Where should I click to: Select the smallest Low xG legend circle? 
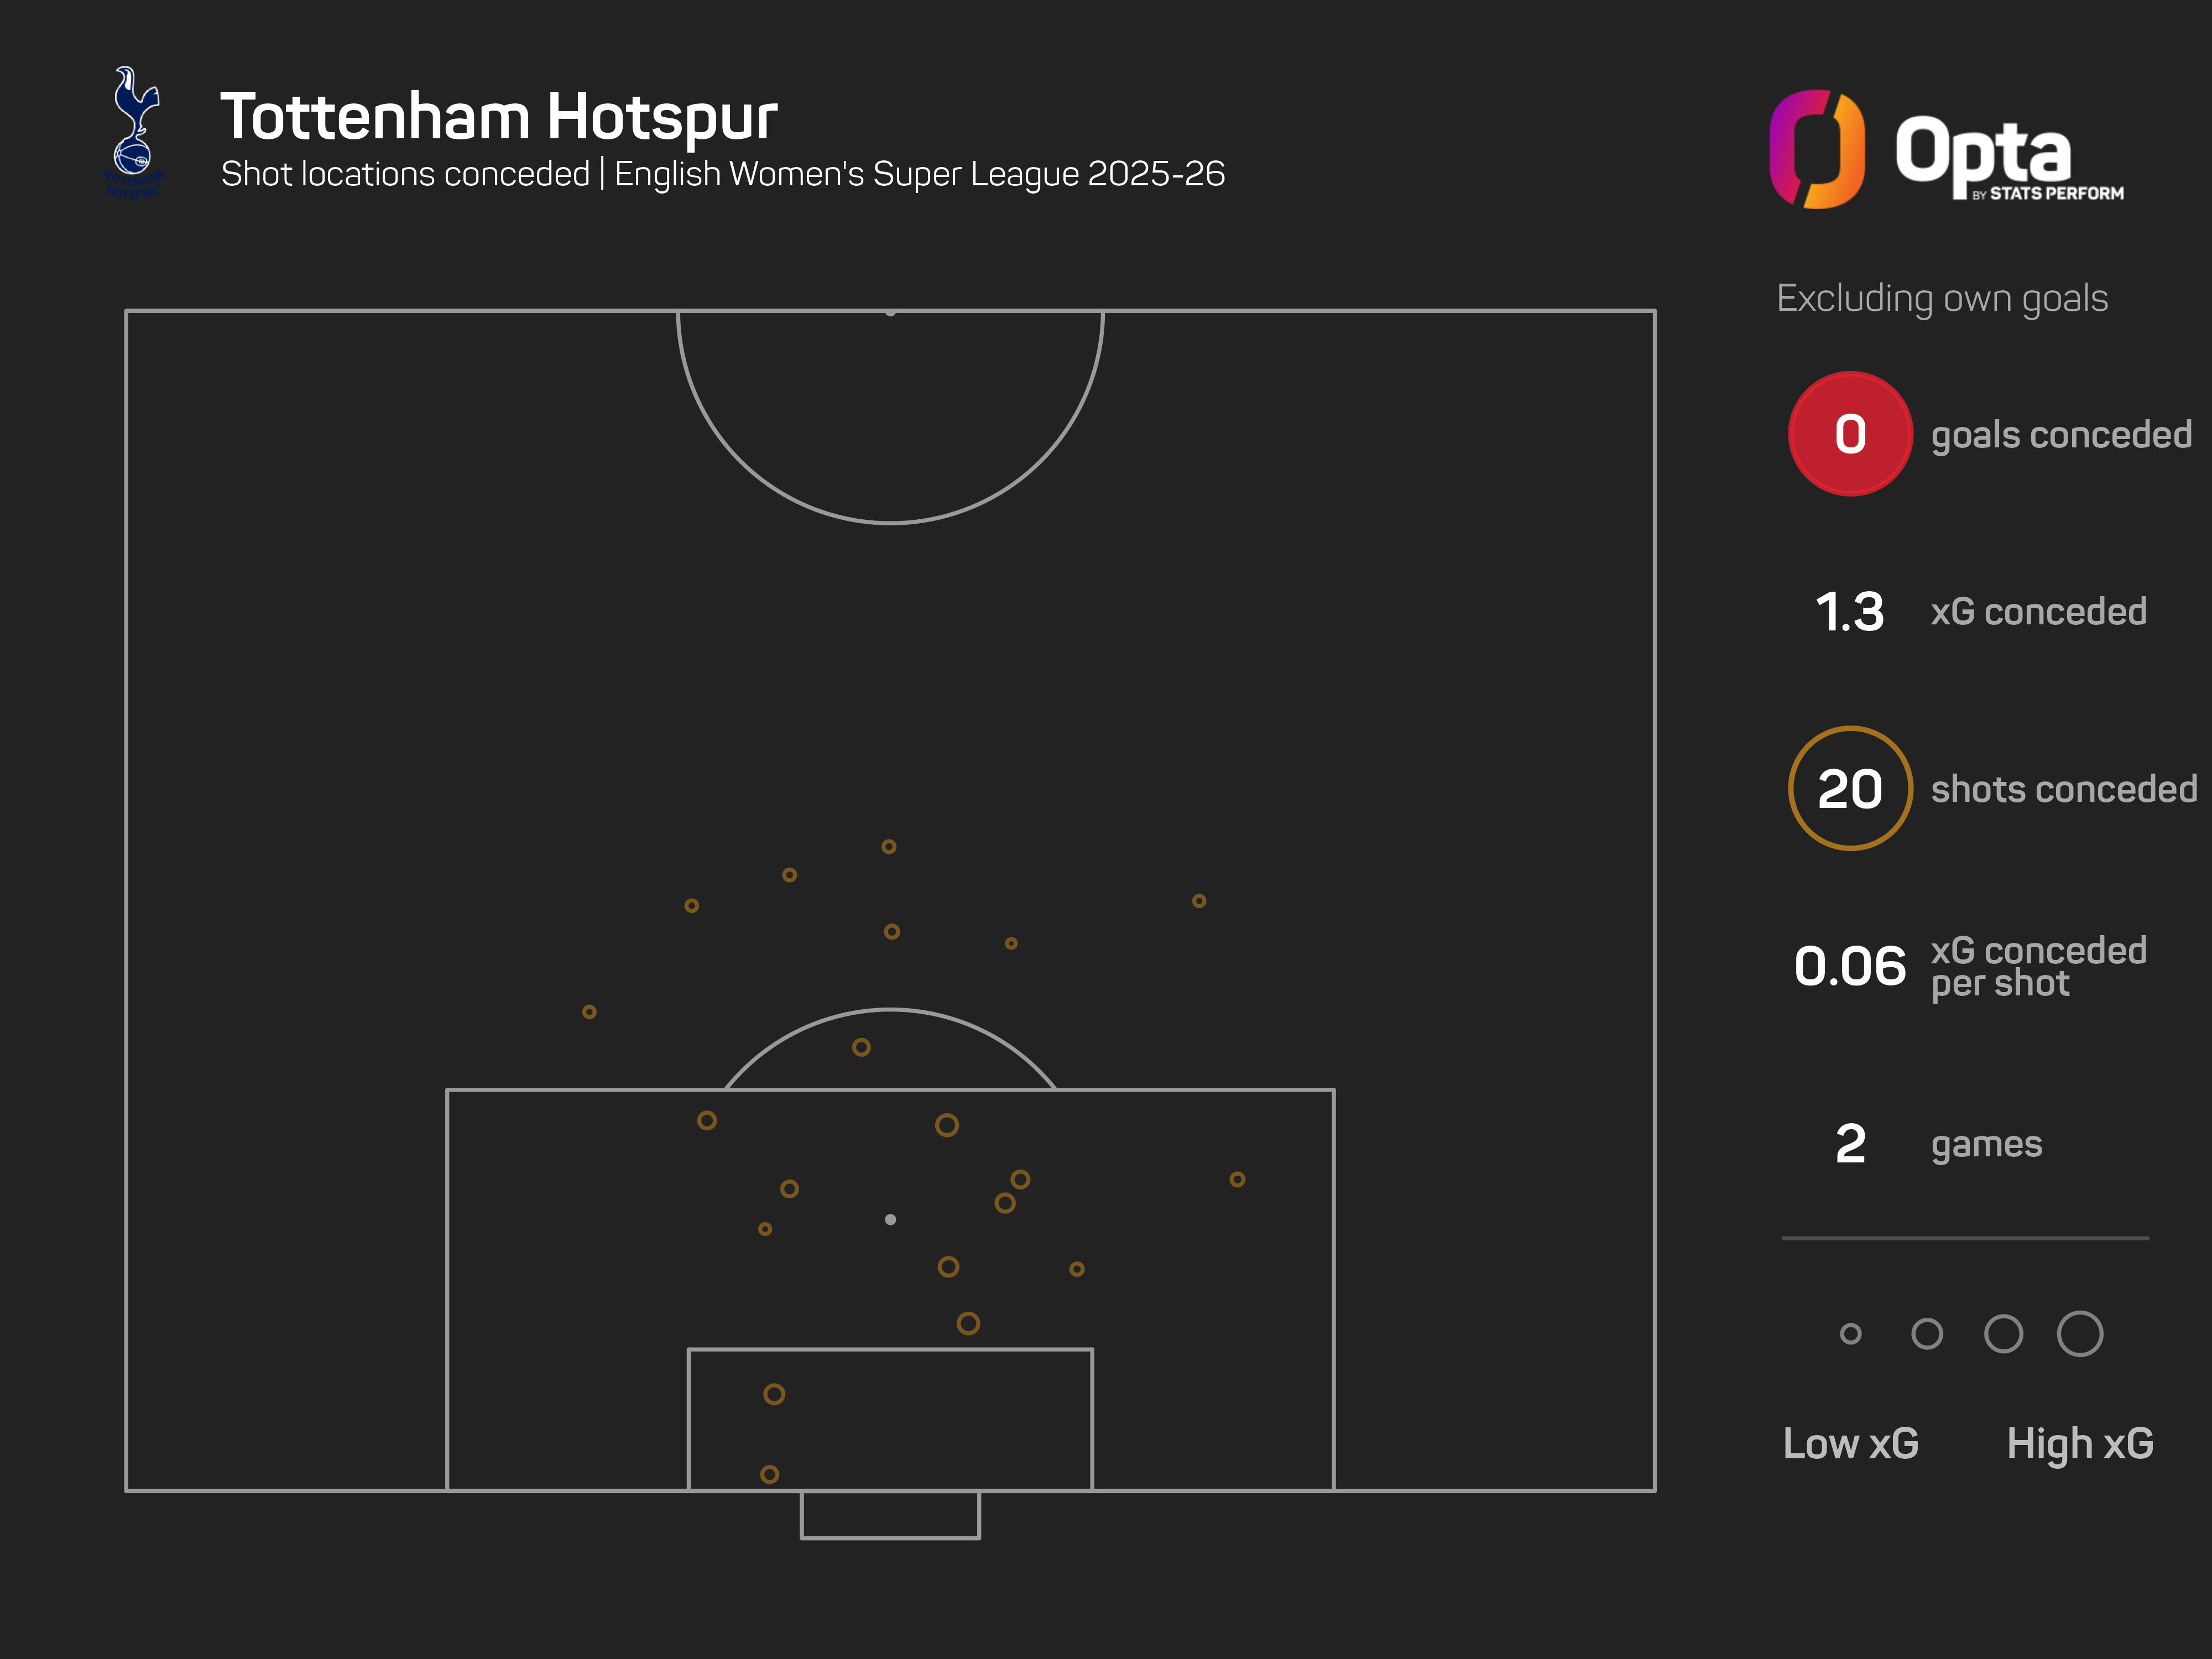(1850, 1333)
